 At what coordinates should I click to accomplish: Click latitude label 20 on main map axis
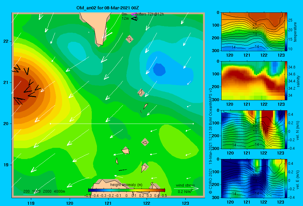point(6,124)
